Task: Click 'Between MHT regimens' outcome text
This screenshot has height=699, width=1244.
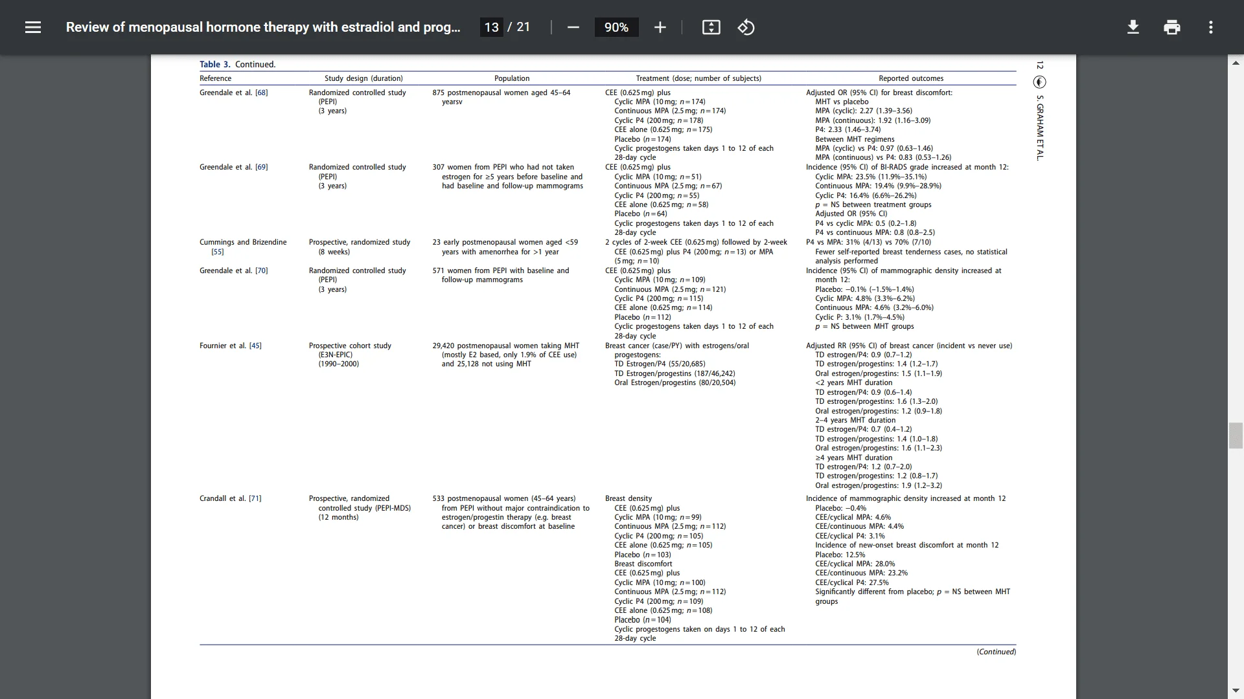Action: click(855, 139)
